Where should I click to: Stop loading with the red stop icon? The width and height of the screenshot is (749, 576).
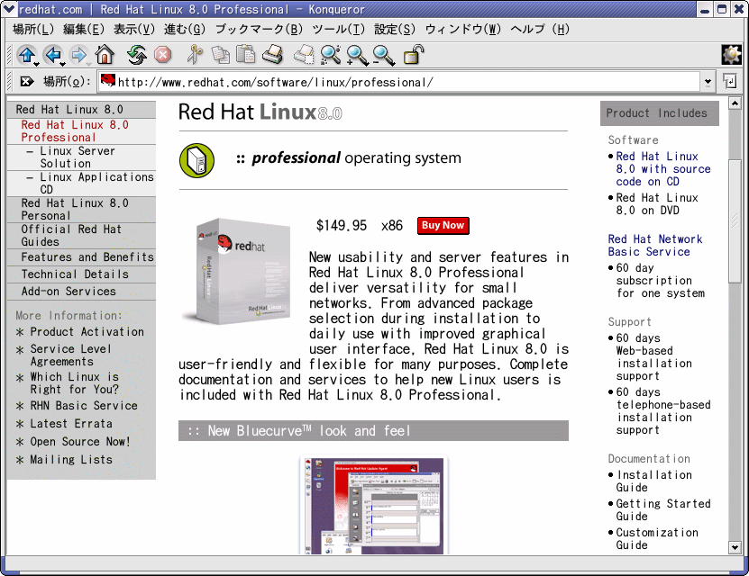pyautogui.click(x=162, y=55)
